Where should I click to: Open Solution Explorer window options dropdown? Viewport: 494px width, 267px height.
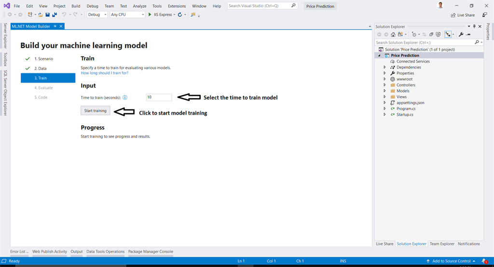(x=469, y=27)
